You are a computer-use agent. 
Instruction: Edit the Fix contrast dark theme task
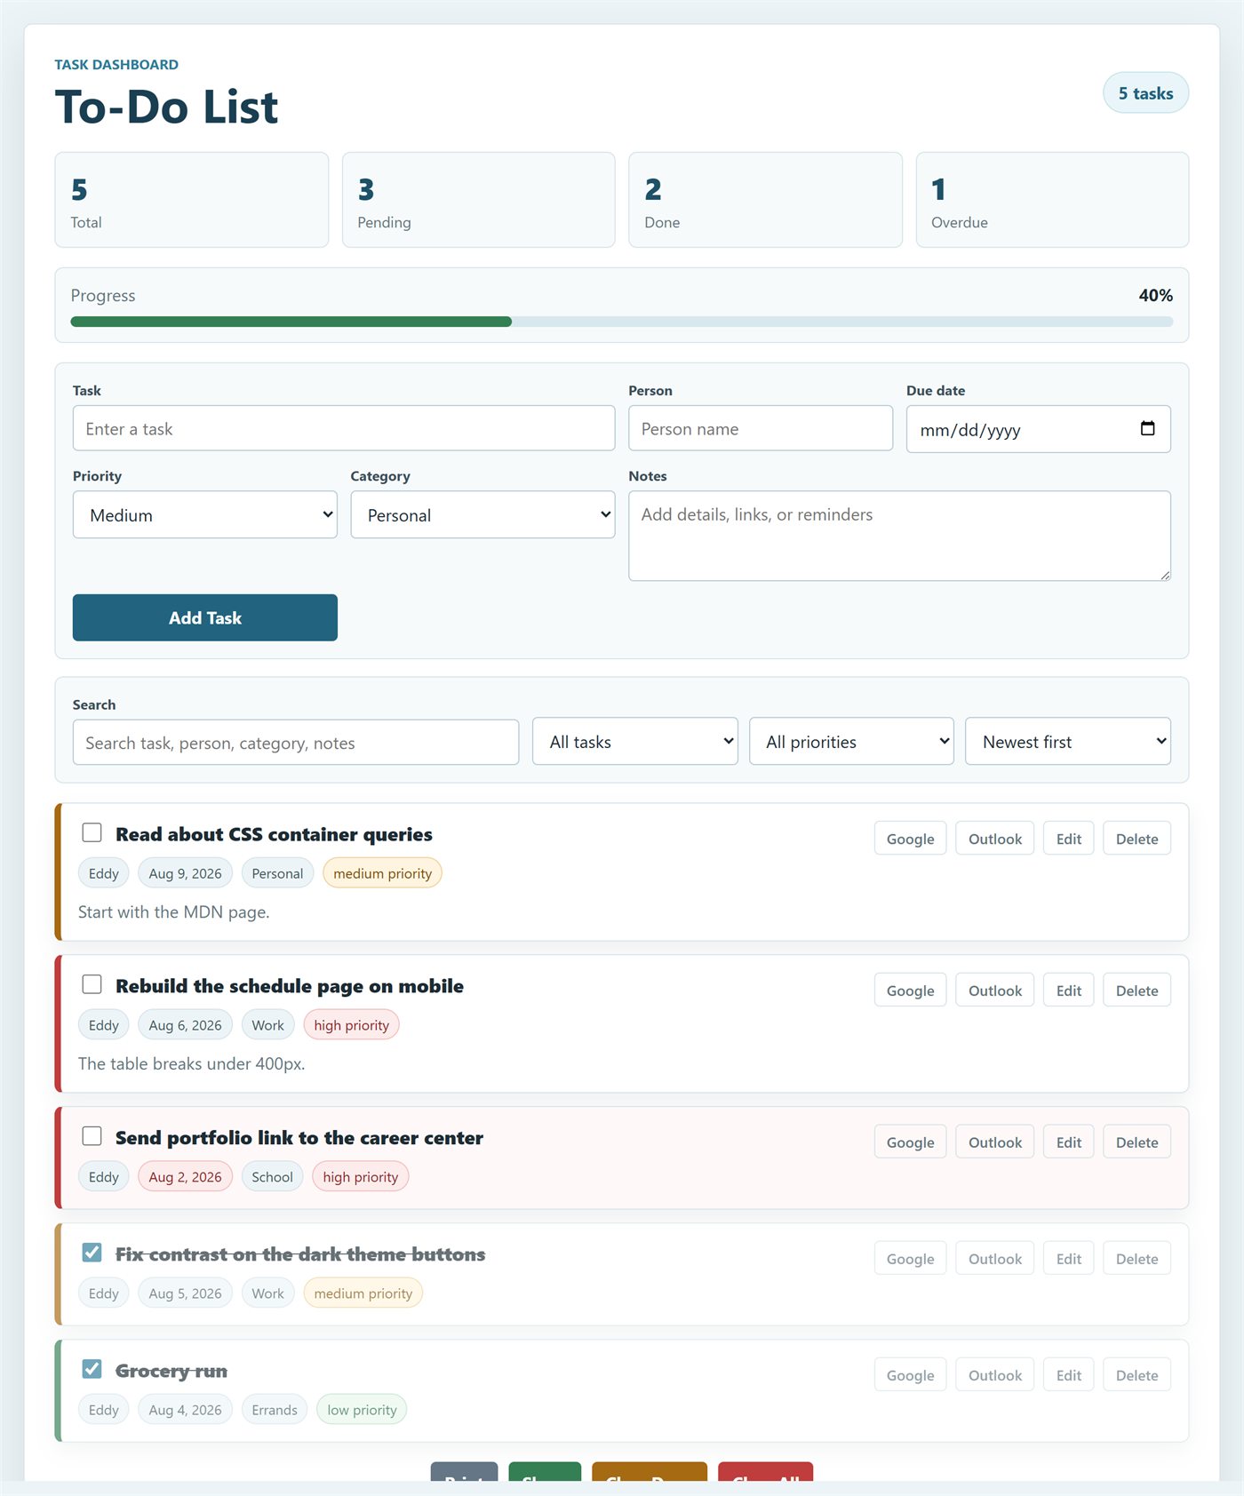[1069, 1259]
